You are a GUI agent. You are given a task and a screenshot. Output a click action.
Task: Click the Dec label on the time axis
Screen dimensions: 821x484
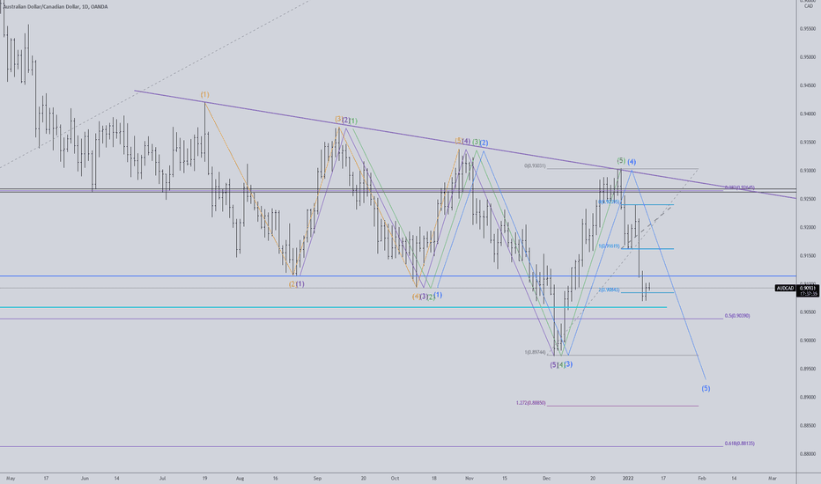tap(547, 478)
